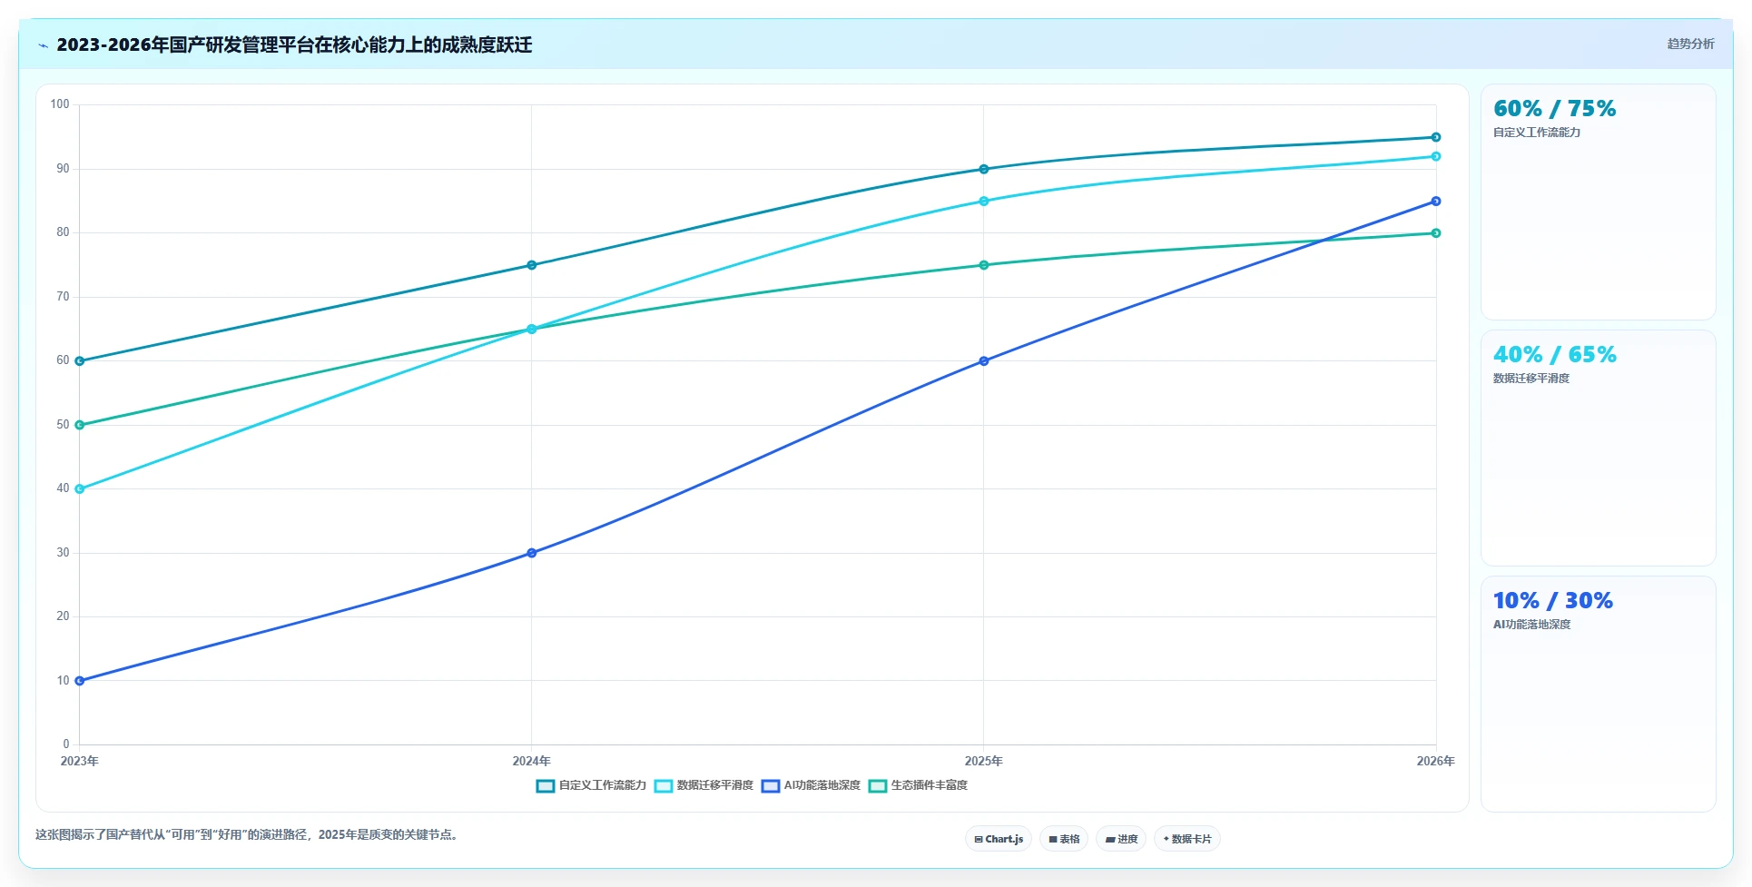Click the 2024年 x-axis label

coord(532,761)
